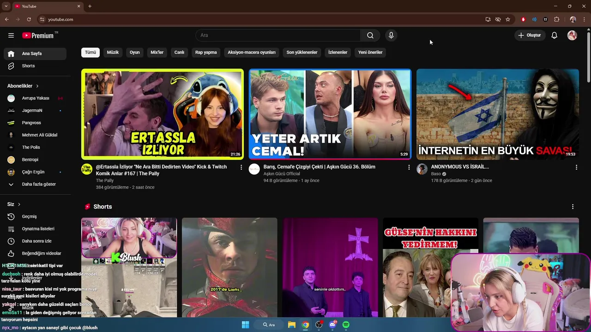This screenshot has height=332, width=591.
Task: Select the Tümü filter chip
Action: [90, 52]
